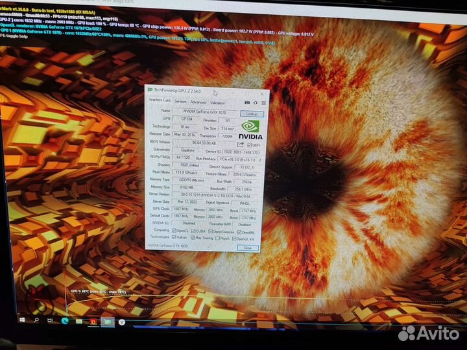Switch to the Advanced tab

point(198,102)
